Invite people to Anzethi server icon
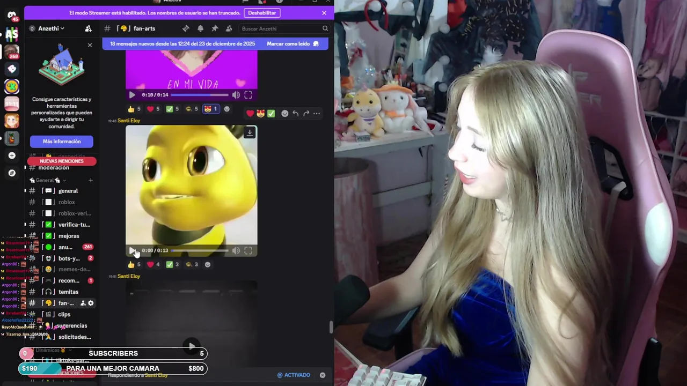Image resolution: width=687 pixels, height=386 pixels. [x=88, y=28]
